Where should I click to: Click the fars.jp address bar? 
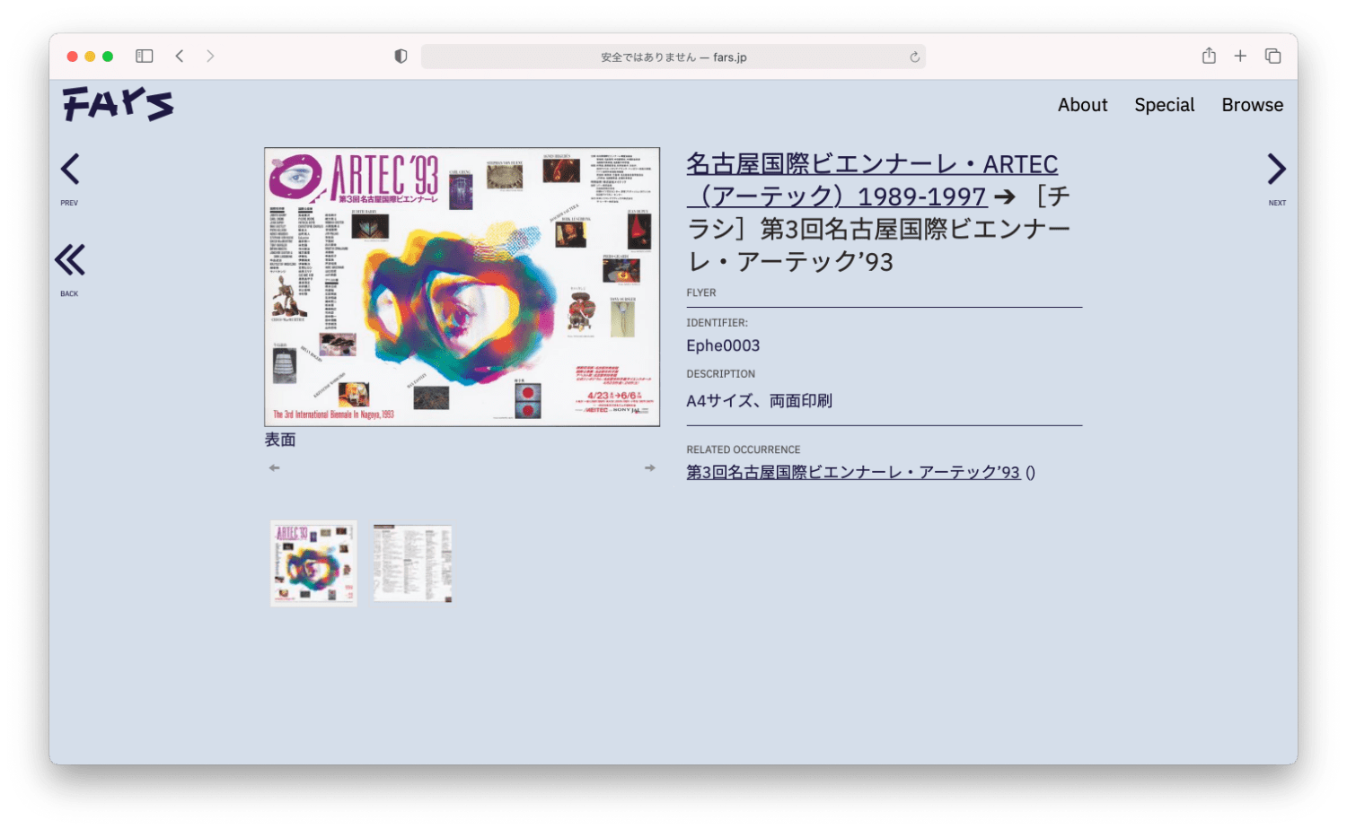673,57
